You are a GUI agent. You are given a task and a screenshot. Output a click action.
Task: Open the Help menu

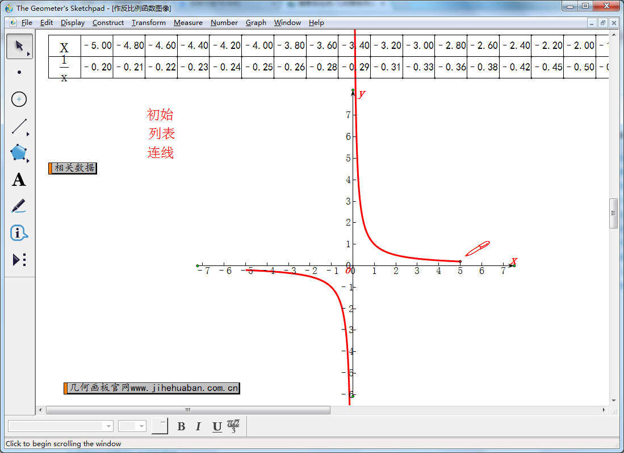316,23
